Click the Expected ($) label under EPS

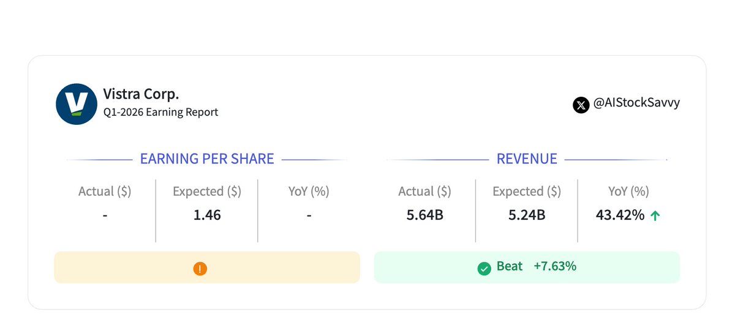(x=207, y=192)
